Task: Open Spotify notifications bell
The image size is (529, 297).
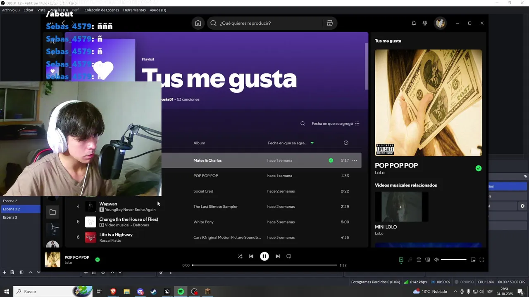Action: [414, 23]
